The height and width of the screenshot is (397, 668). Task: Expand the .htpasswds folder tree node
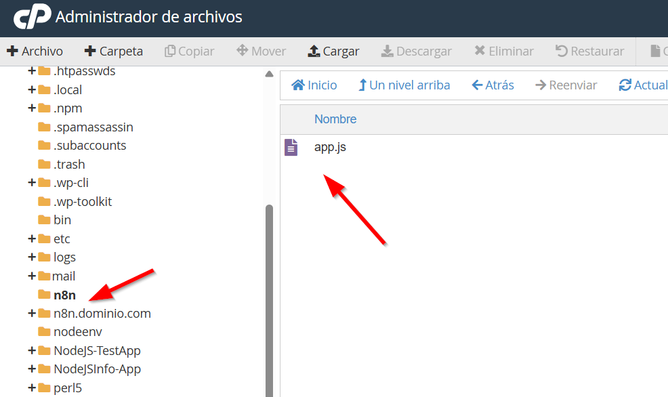pyautogui.click(x=32, y=71)
